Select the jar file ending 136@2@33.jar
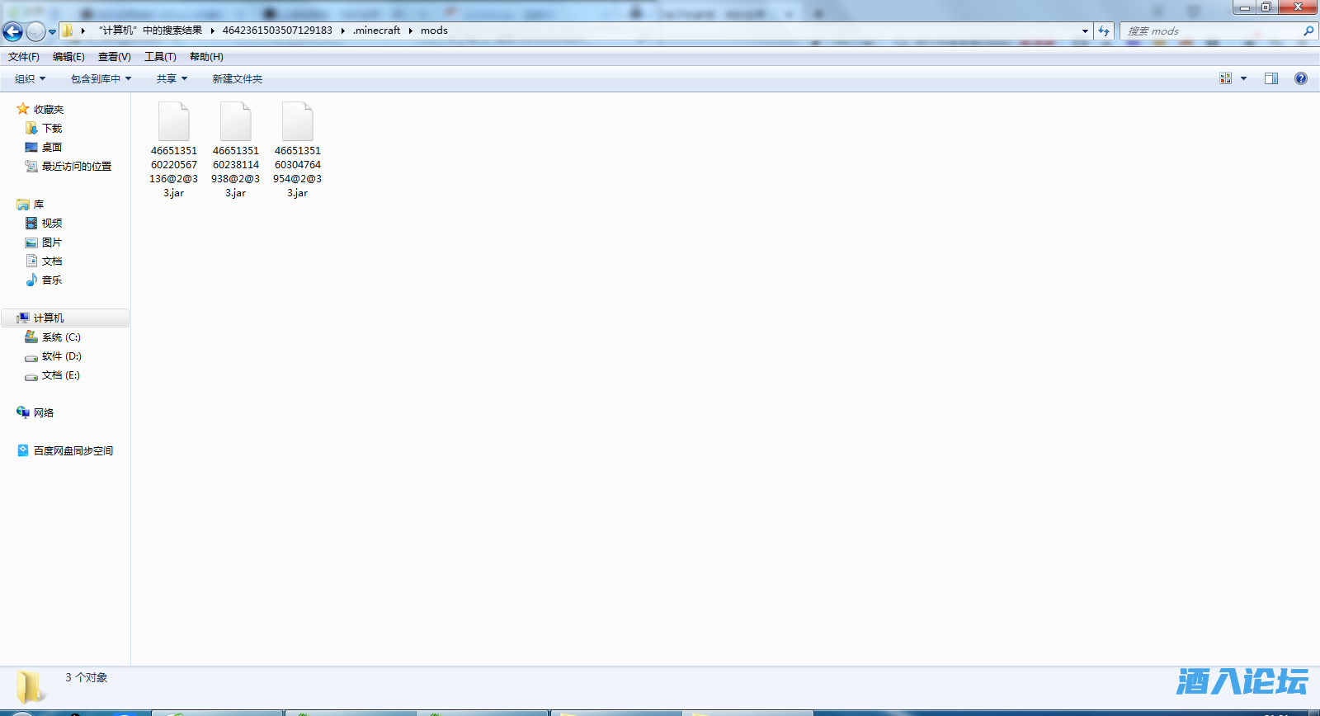1320x716 pixels. pos(174,150)
